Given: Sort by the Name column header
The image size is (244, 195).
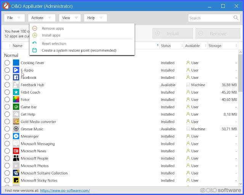Looking at the screenshot, I should pyautogui.click(x=18, y=46).
